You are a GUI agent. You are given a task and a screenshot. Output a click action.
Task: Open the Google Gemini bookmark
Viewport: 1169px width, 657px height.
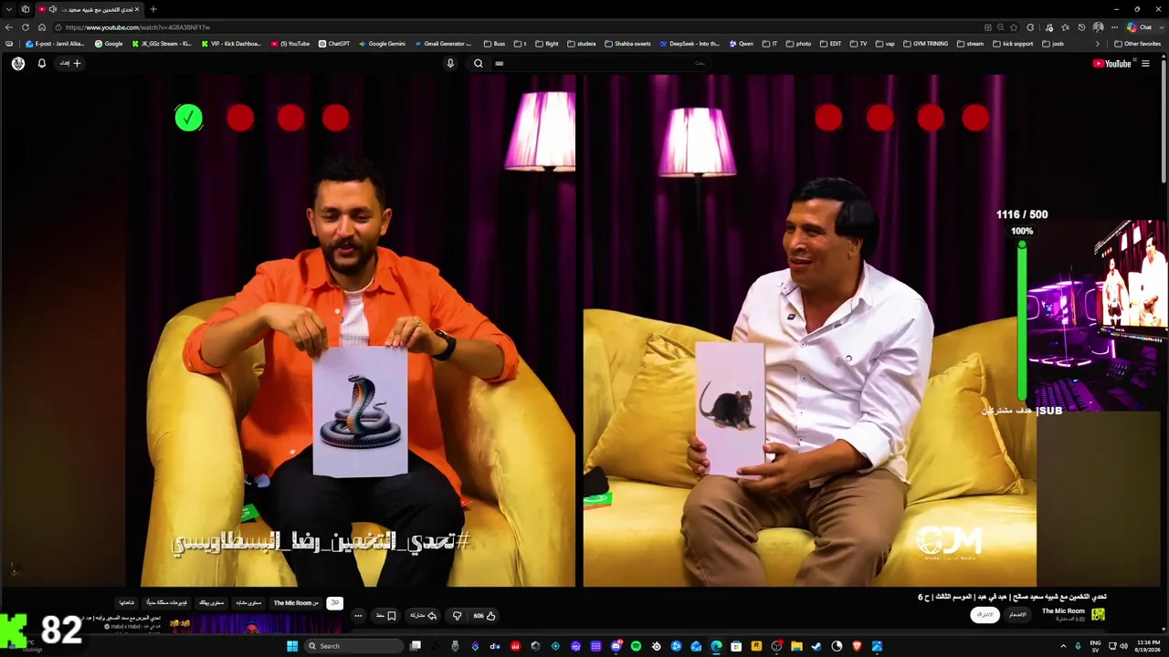pos(382,44)
